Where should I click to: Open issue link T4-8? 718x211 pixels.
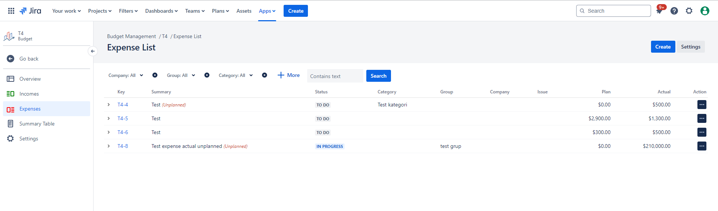[123, 146]
